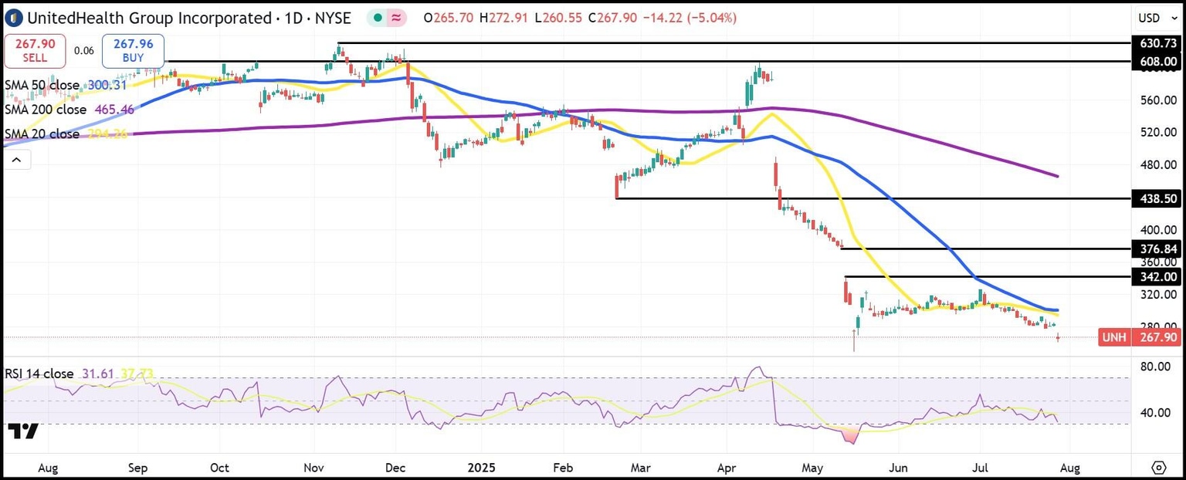Click the BUY button at 267.96
The image size is (1186, 480).
(133, 50)
